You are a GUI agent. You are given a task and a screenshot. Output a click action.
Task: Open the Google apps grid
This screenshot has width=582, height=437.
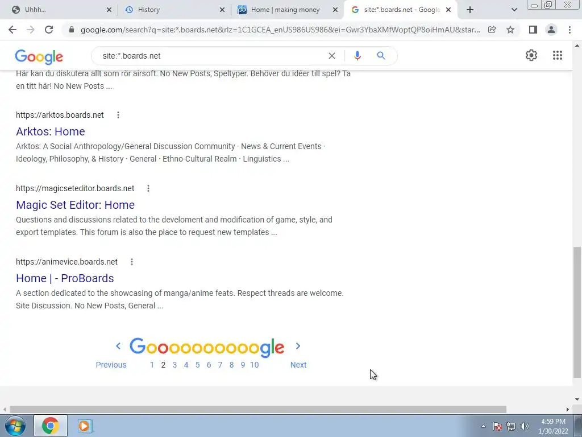point(558,55)
